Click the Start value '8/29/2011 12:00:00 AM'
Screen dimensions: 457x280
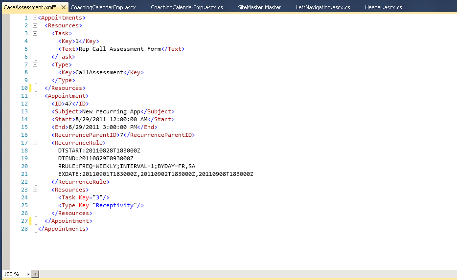click(112, 119)
